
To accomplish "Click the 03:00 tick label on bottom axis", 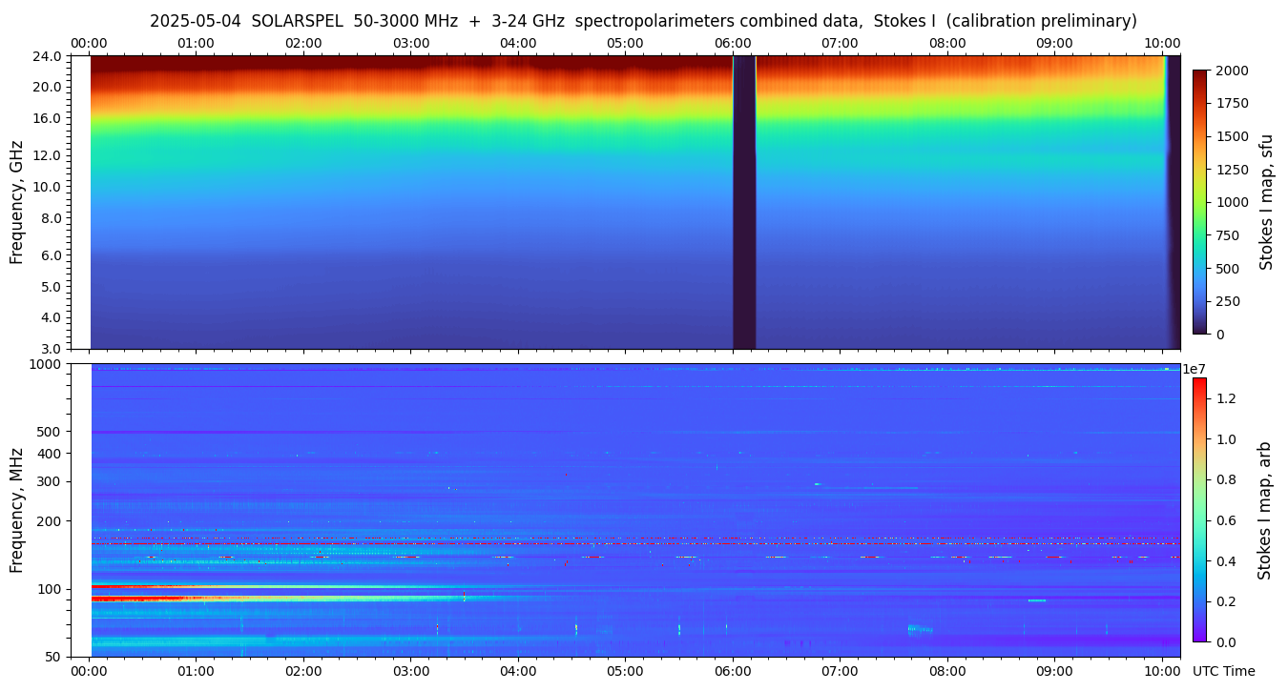I will 410,671.
